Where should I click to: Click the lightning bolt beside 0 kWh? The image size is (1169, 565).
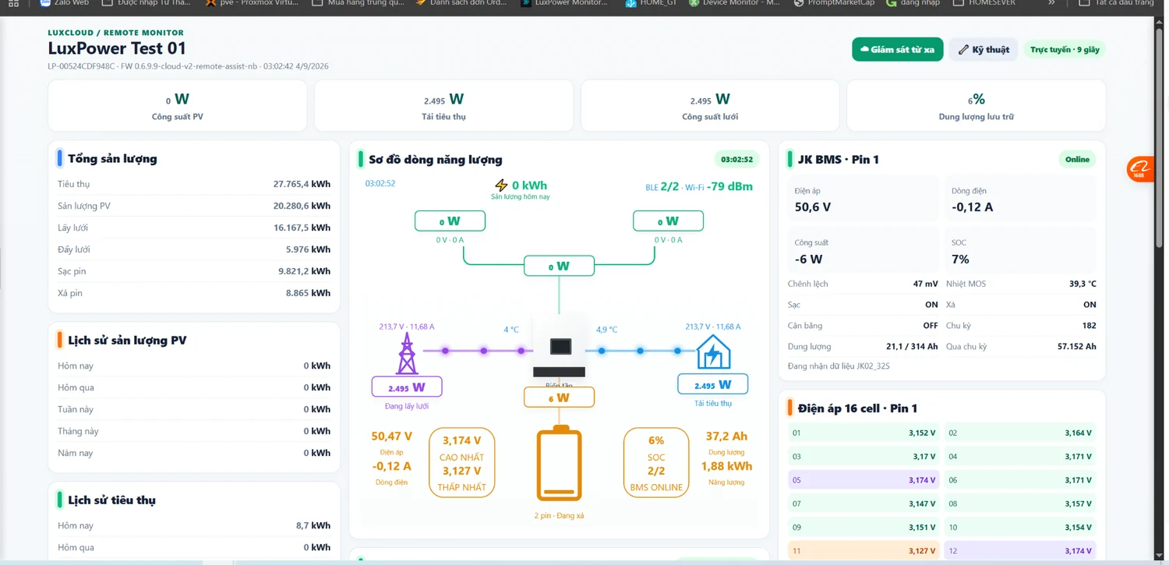coord(501,185)
